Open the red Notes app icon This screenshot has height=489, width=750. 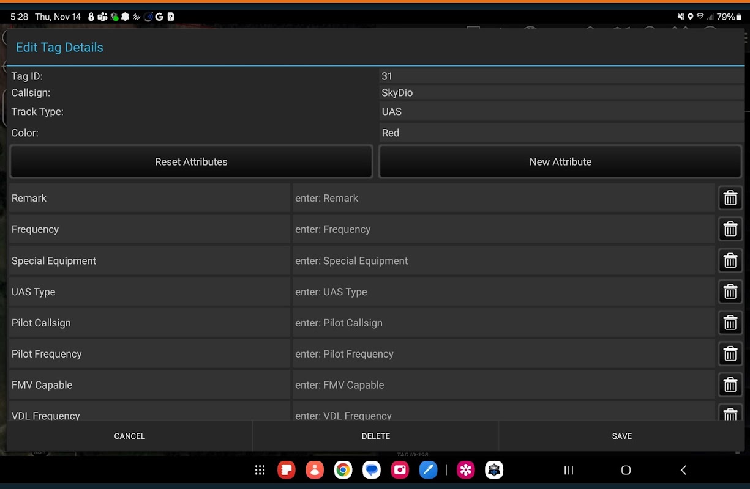[286, 470]
